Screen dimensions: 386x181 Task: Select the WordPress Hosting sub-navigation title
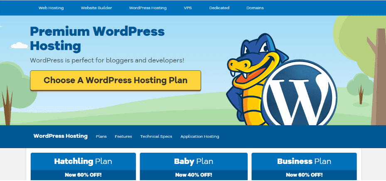pos(61,136)
